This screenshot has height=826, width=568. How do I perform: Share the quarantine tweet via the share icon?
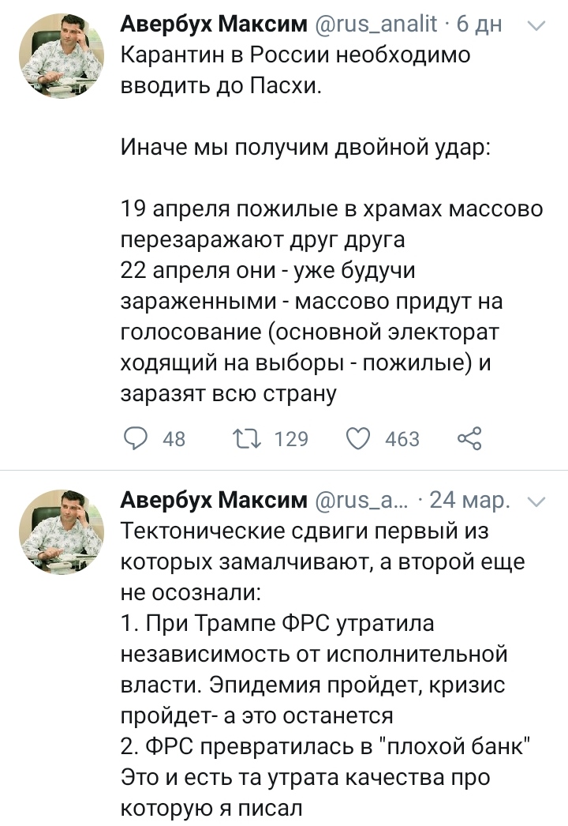point(469,438)
